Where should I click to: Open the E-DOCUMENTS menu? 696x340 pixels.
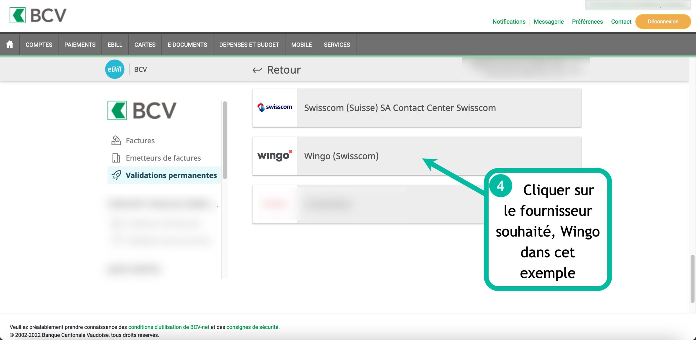[x=187, y=45]
